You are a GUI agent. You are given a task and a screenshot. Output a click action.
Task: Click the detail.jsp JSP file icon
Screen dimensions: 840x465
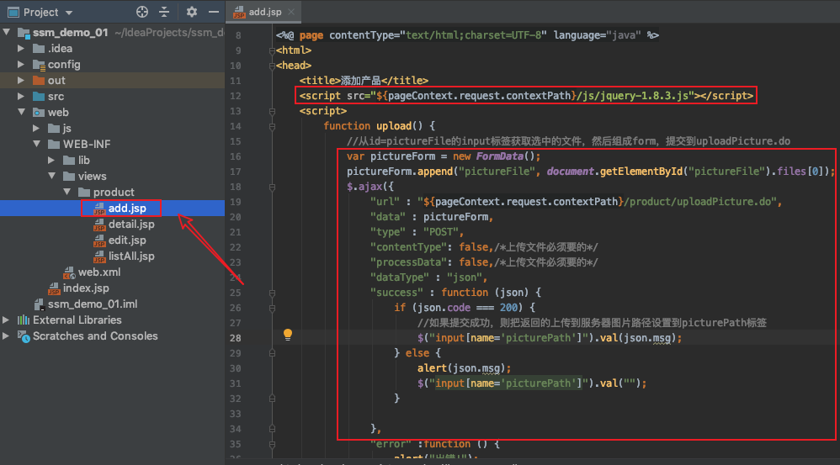[x=99, y=225]
